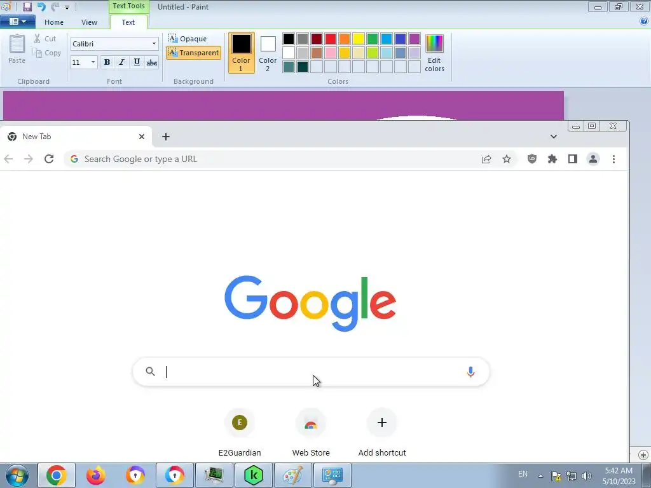651x488 pixels.
Task: Click Chrome forward arrow
Action: [x=28, y=159]
